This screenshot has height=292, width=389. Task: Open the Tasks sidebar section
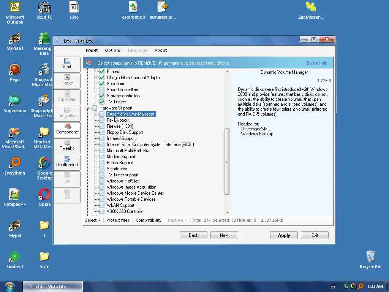click(x=67, y=80)
